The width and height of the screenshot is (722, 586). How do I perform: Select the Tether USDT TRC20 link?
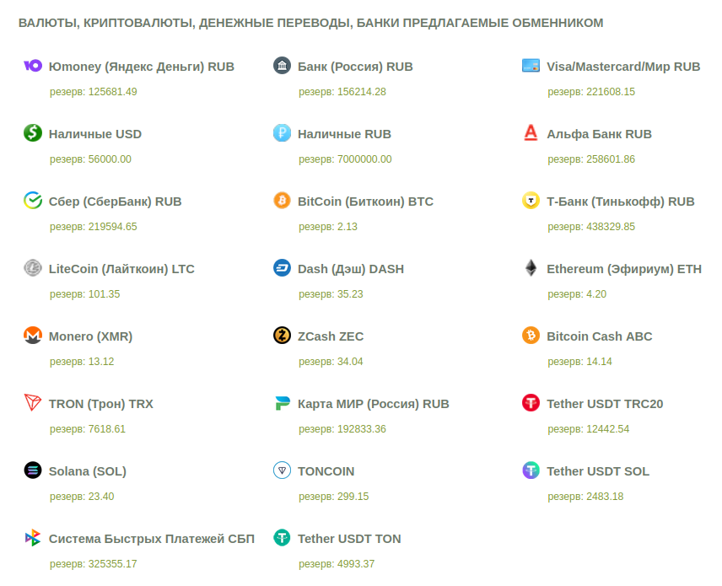tap(605, 404)
